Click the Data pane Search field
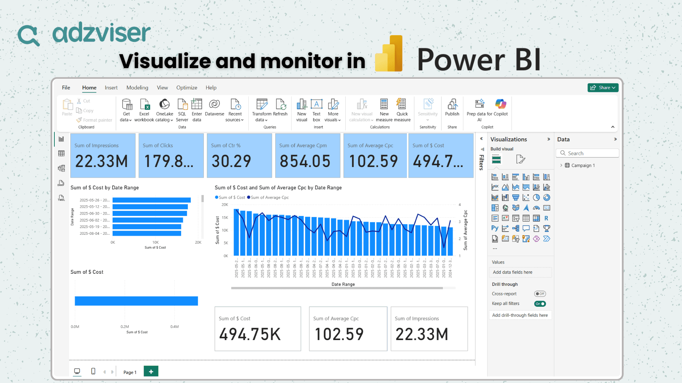Image resolution: width=682 pixels, height=383 pixels. tap(588, 153)
